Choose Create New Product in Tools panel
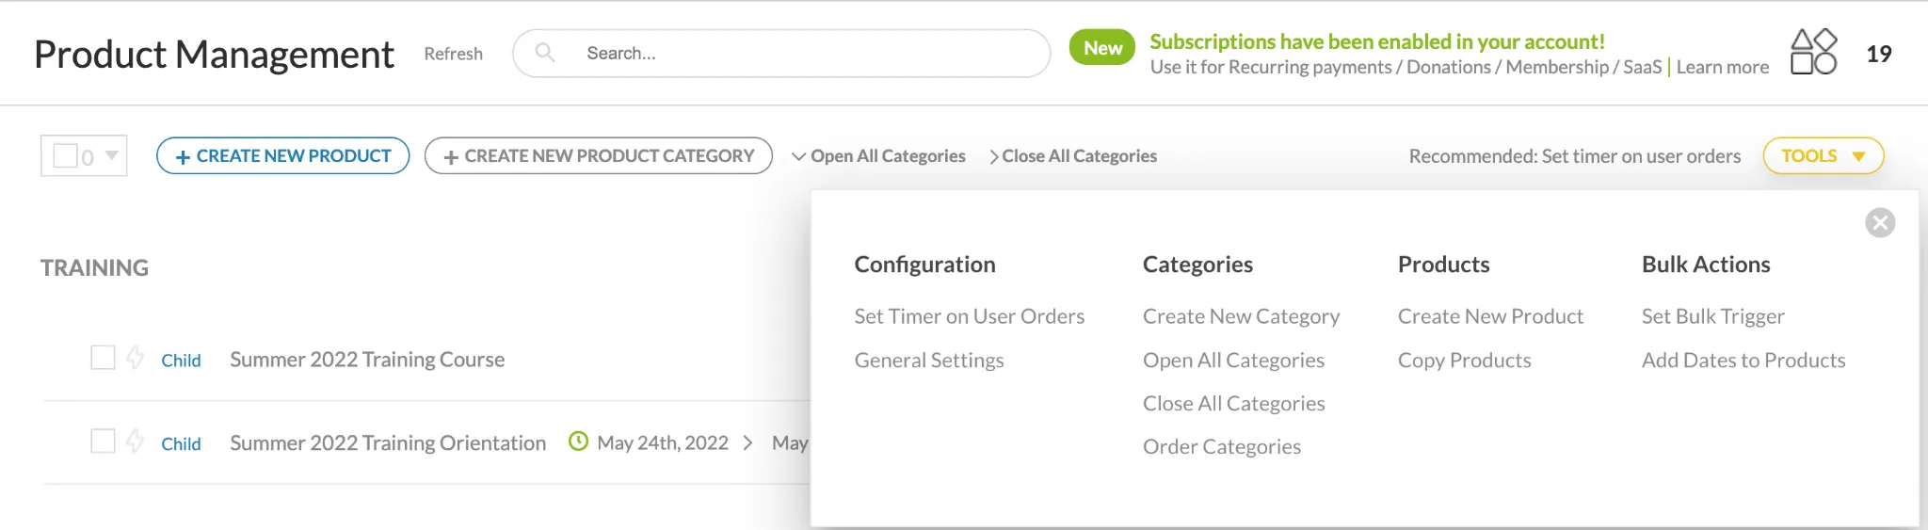Viewport: 1928px width, 530px height. click(1490, 316)
